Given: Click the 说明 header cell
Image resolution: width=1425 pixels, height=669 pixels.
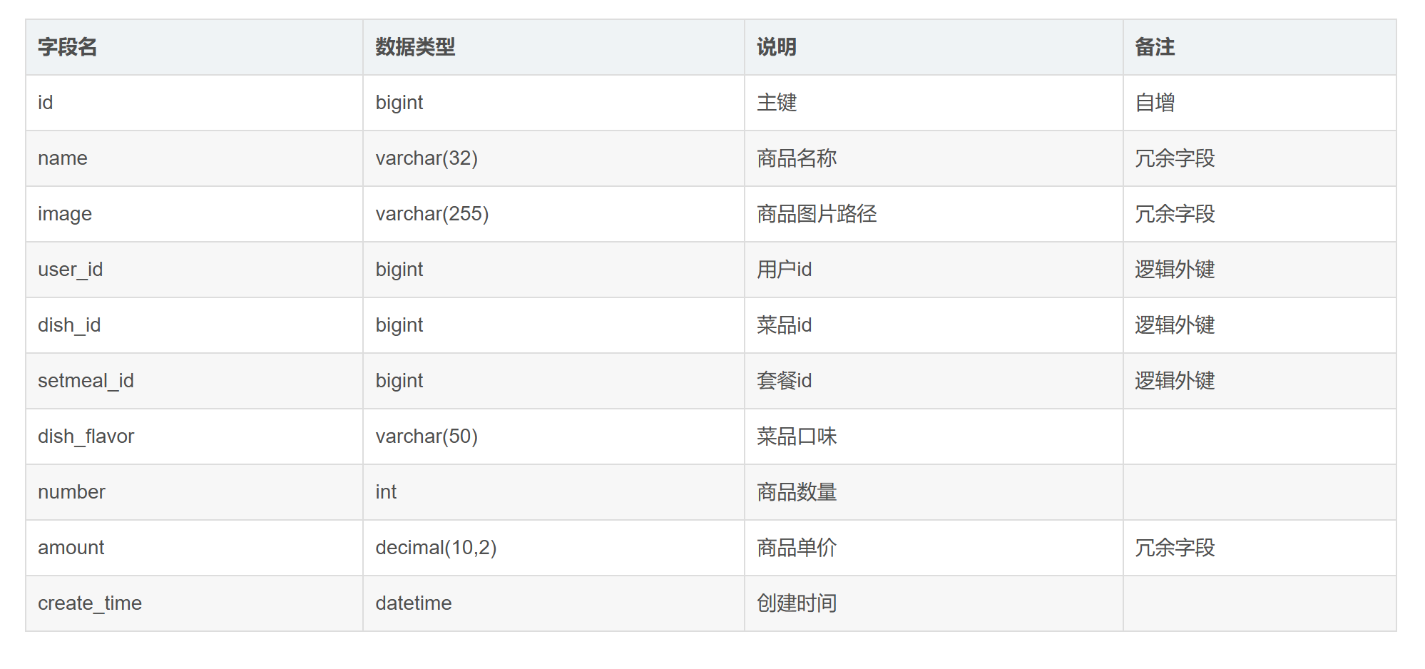Looking at the screenshot, I should pos(934,47).
